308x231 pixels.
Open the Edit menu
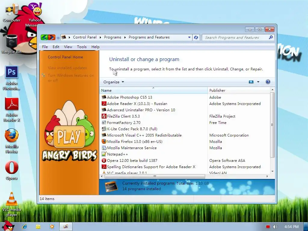56,47
